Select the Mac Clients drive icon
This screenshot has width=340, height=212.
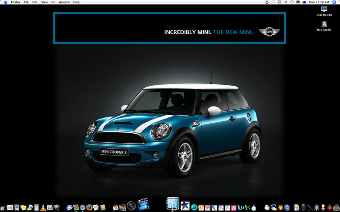pos(324,24)
